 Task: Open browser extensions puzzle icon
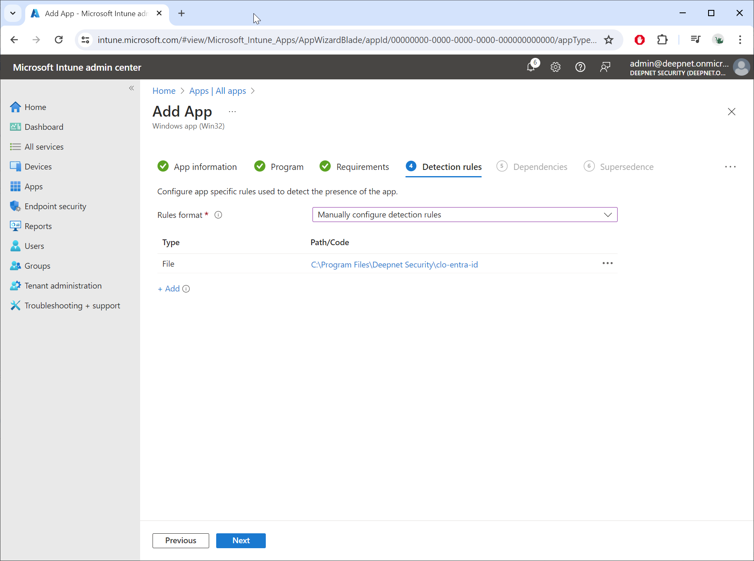pyautogui.click(x=662, y=40)
